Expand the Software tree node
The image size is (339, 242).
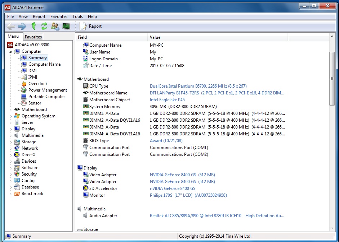10,168
